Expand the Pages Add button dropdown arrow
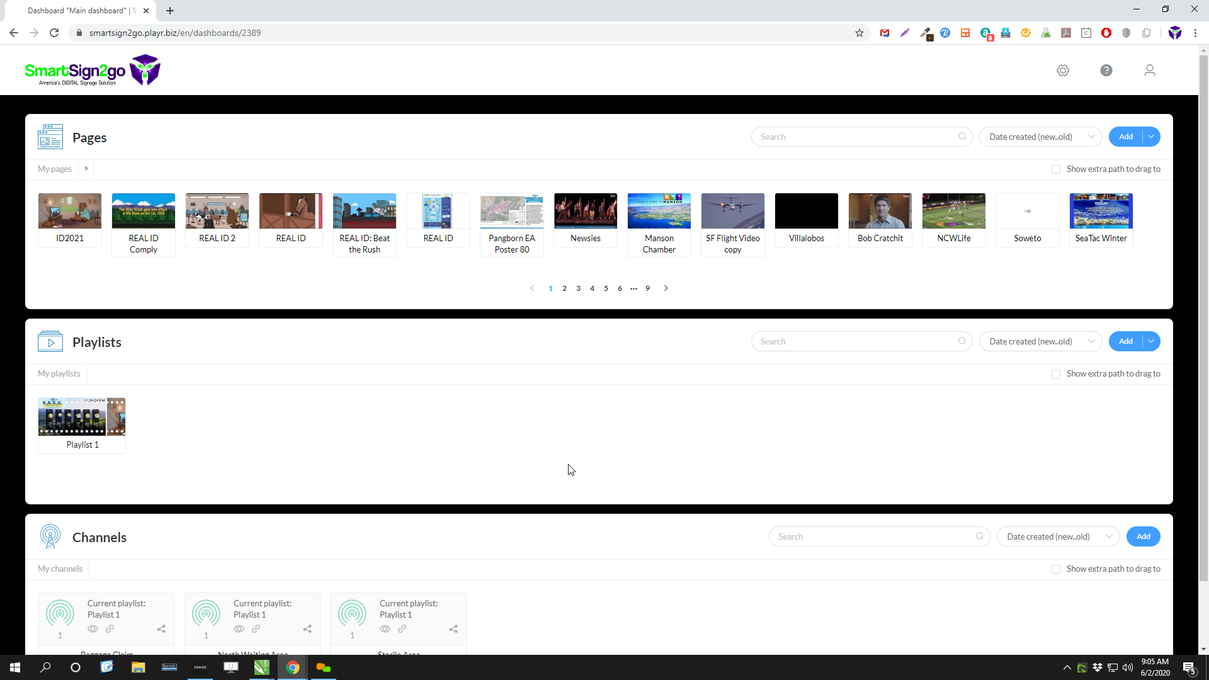This screenshot has height=680, width=1209. tap(1151, 137)
